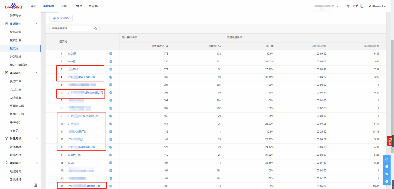The image size is (394, 189).
Task: Click the copy windows icon in header
Action: pyautogui.click(x=362, y=6)
